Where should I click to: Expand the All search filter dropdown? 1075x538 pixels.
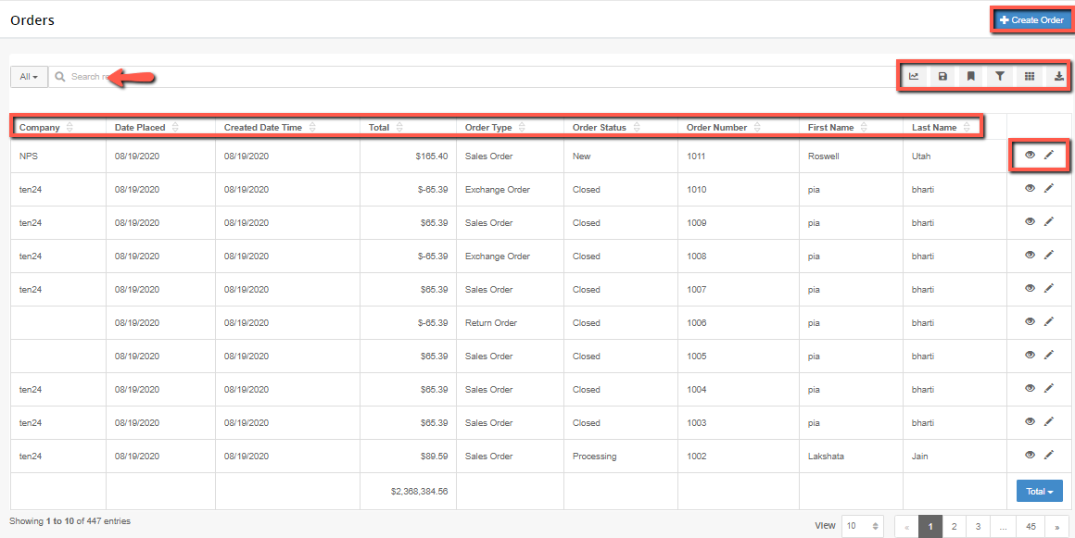pos(29,77)
